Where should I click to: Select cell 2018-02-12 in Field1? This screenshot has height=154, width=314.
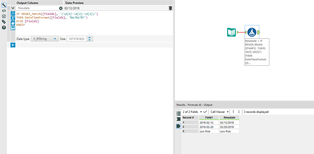(x=209, y=122)
